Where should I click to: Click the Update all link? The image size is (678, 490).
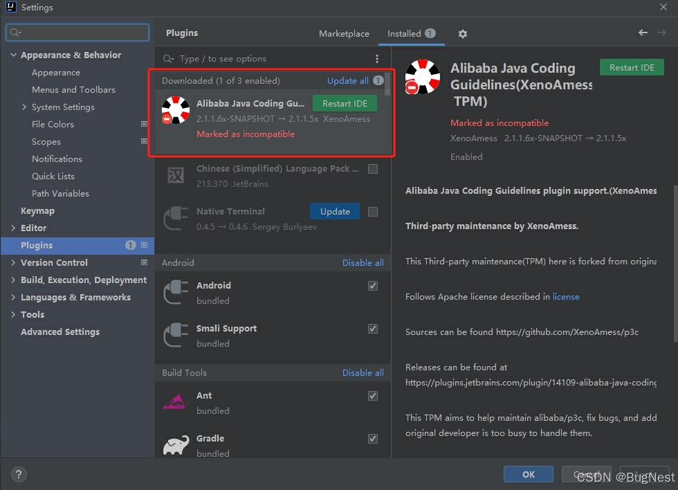pyautogui.click(x=347, y=81)
